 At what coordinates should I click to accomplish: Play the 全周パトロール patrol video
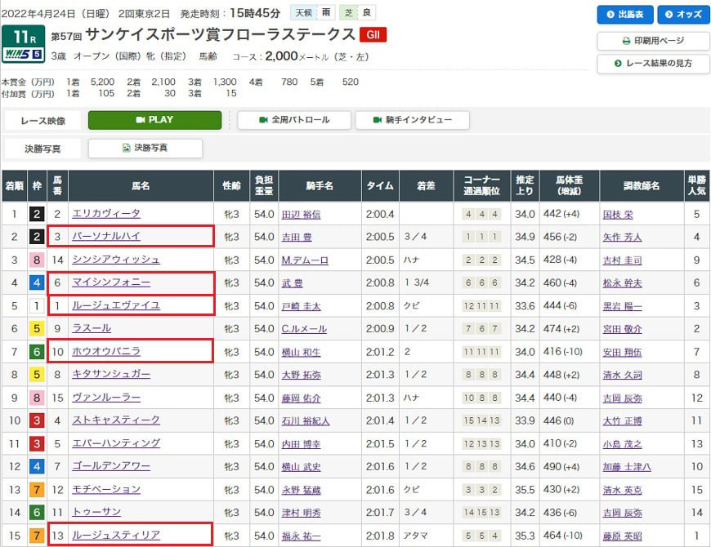pyautogui.click(x=294, y=120)
